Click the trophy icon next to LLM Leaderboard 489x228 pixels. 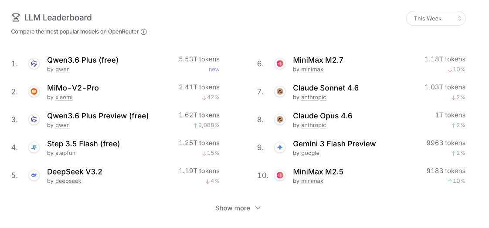click(x=16, y=18)
